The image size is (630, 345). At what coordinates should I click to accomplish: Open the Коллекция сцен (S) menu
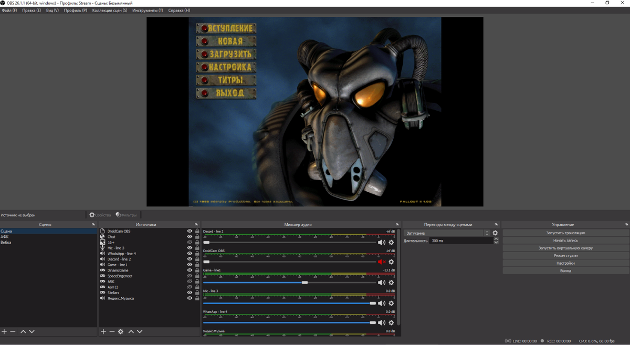pos(110,11)
